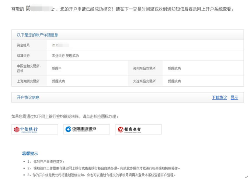The image size is (249, 186).
Task: Click 受理成功 status beside 大连商品交易所
Action: pos(174,81)
